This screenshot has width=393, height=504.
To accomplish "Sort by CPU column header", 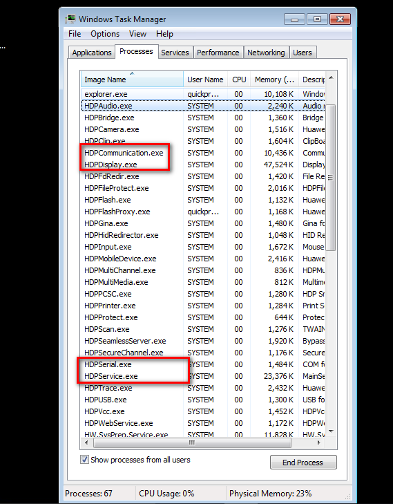I will pos(239,80).
